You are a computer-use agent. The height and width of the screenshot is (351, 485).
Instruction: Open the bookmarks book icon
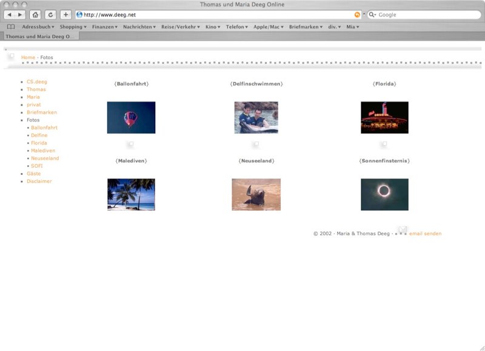click(11, 27)
